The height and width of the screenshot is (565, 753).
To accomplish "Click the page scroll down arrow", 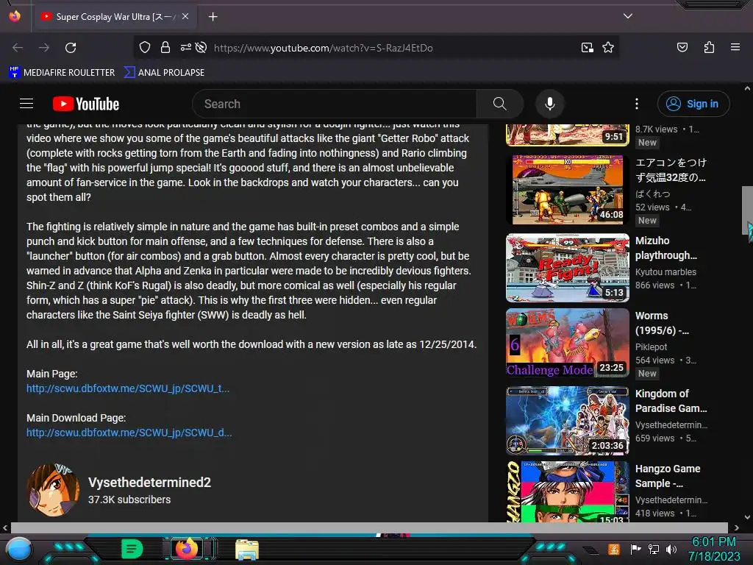I will pyautogui.click(x=747, y=517).
